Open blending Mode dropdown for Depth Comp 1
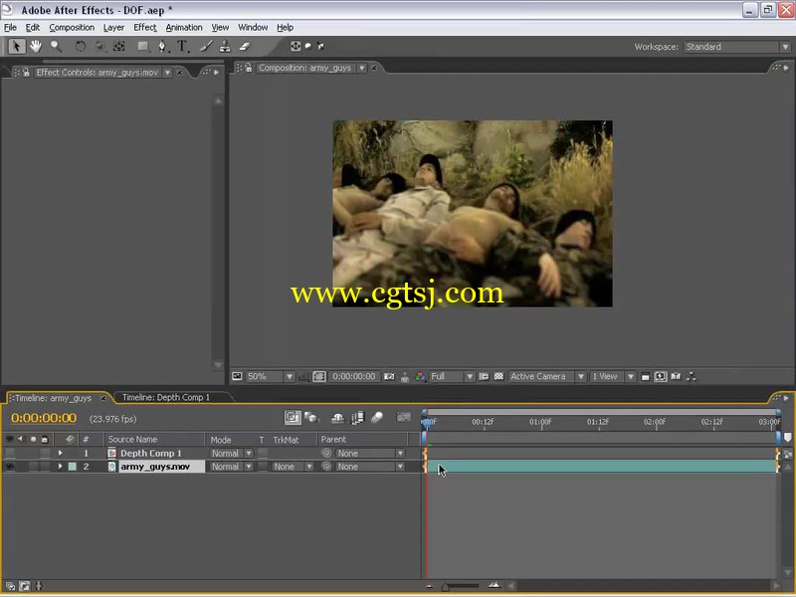Viewport: 796px width, 597px height. click(x=232, y=453)
